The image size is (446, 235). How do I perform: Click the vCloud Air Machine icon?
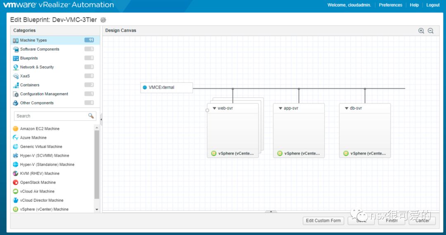(16, 191)
